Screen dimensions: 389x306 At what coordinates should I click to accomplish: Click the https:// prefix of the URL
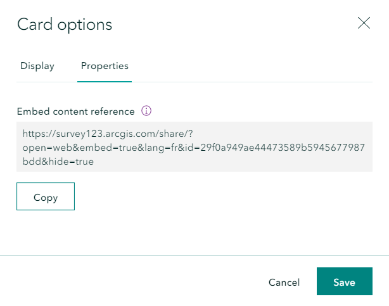coord(37,134)
